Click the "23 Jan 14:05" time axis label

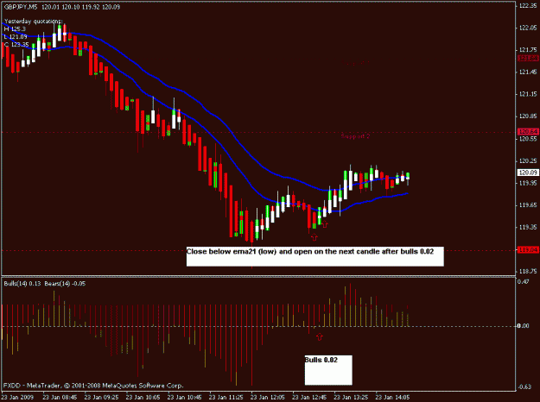tap(392, 397)
